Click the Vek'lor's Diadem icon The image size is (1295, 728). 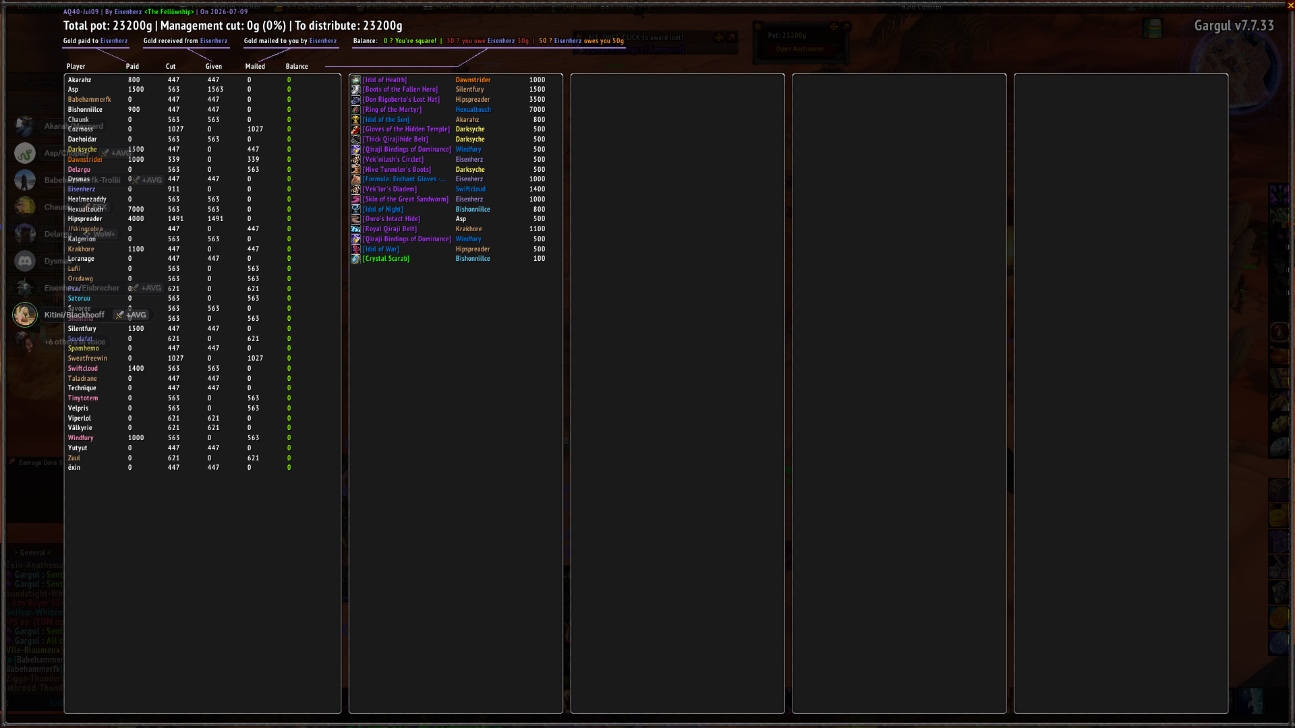tap(355, 189)
